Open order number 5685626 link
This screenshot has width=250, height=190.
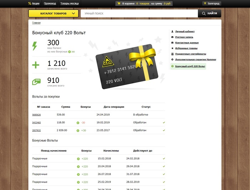(x=36, y=115)
